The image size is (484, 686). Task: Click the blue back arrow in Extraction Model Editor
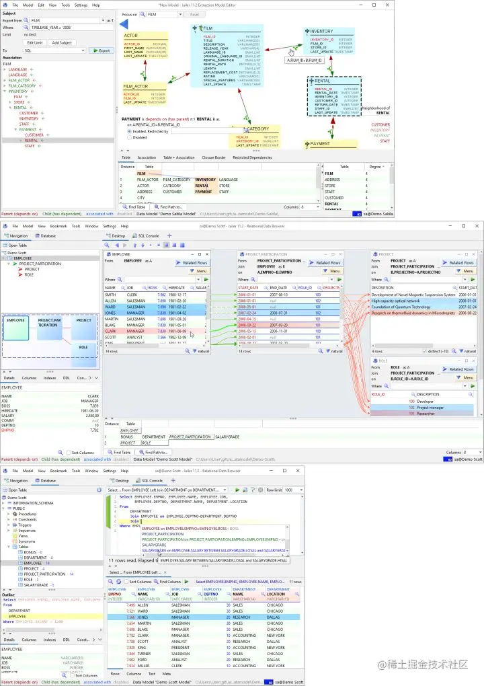(x=124, y=24)
